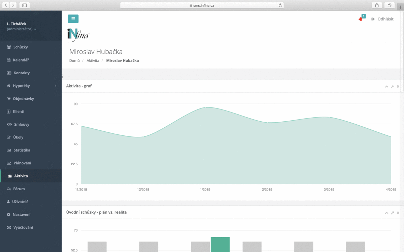Viewport: 404px width, 252px height.
Task: Select Hypotéky in the sidebar
Action: [x=31, y=86]
